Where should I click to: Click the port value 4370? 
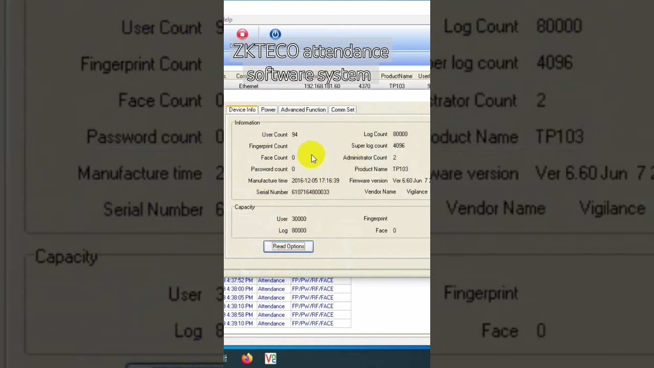coord(364,86)
